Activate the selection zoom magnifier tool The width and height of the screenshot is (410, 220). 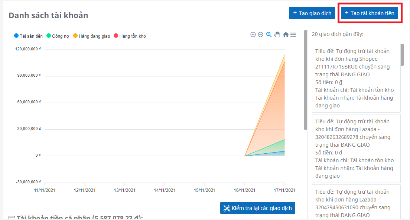coord(269,34)
